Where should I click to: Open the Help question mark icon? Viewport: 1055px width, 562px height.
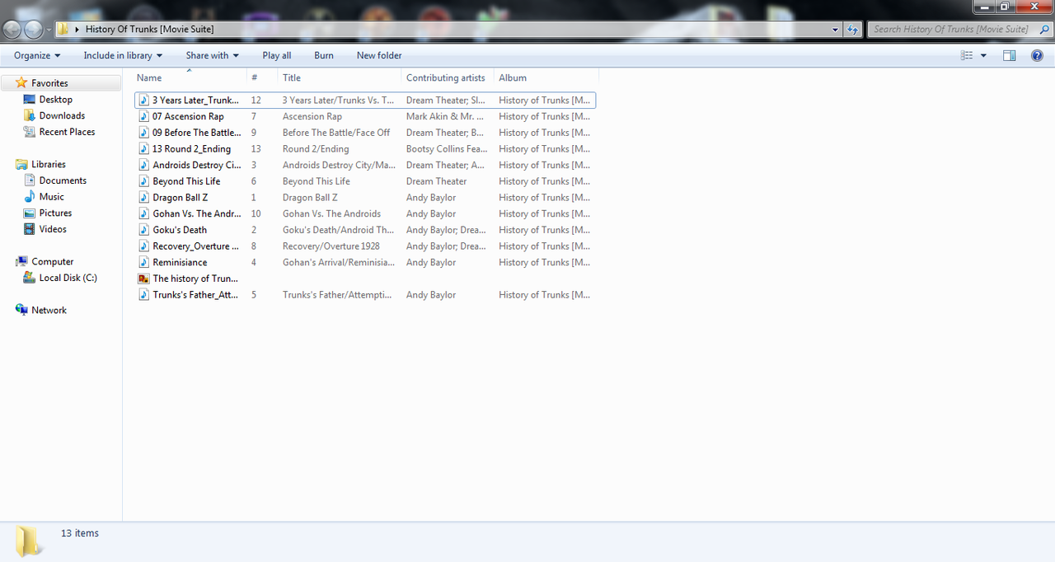[x=1038, y=55]
